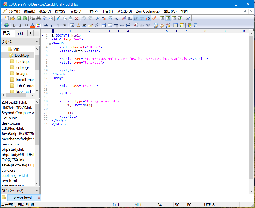Screen dimensions: 255x208
Task: Run the ABC spell check icon
Action: pos(45,18)
